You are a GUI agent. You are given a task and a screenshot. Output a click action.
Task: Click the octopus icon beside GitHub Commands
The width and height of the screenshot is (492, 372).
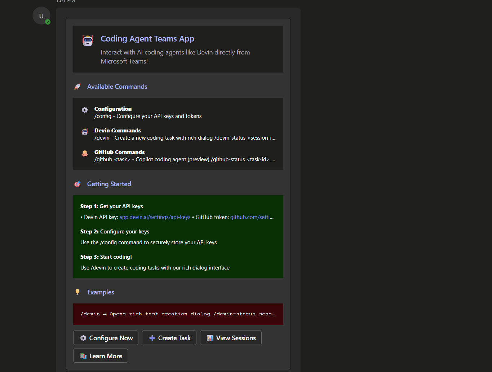pos(85,153)
